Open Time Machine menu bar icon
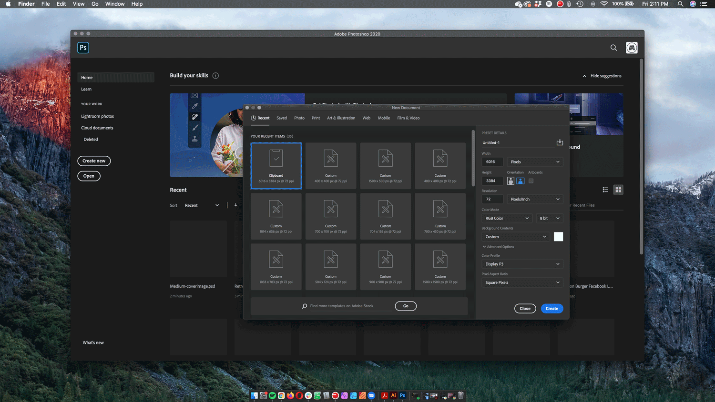 pyautogui.click(x=580, y=4)
